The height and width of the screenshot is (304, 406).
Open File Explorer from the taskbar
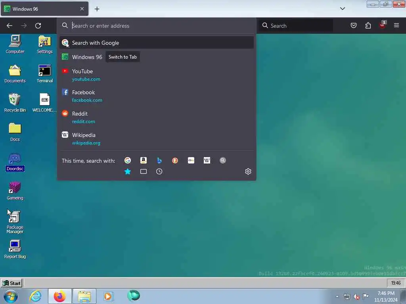[x=84, y=296]
